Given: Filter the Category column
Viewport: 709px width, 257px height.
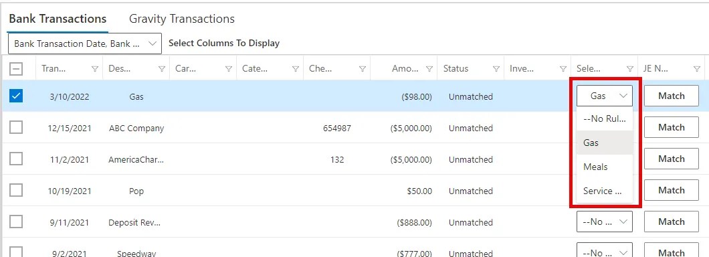Looking at the screenshot, I should coord(296,69).
